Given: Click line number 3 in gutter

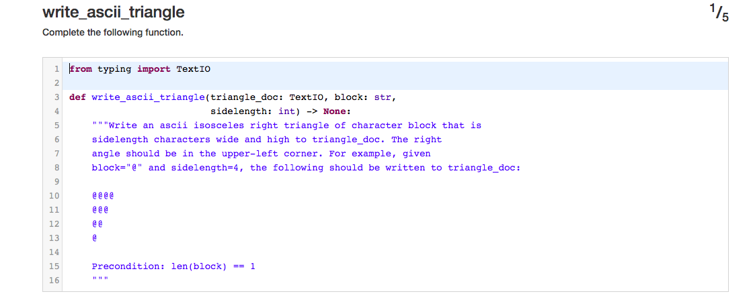Looking at the screenshot, I should (56, 97).
